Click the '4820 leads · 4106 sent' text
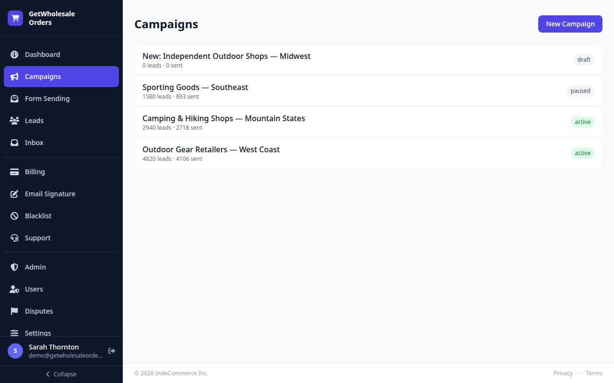This screenshot has width=614, height=383. coord(172,159)
